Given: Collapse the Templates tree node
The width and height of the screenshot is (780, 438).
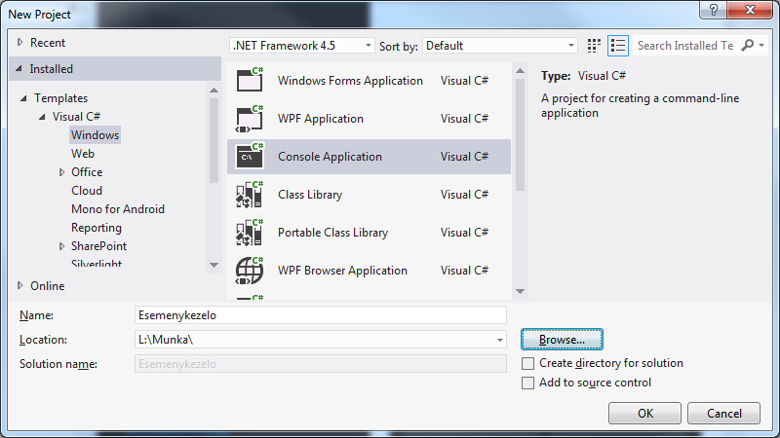Looking at the screenshot, I should coord(23,98).
